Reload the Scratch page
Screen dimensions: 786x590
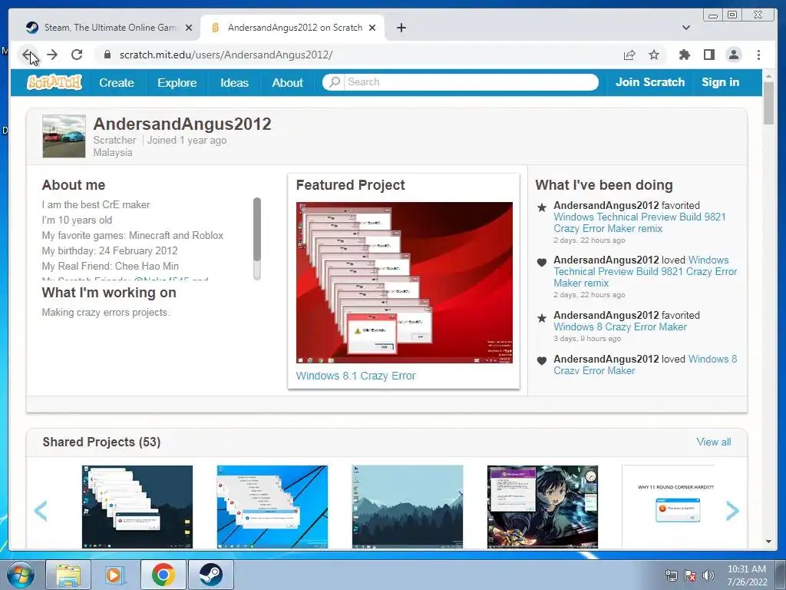[x=77, y=55]
